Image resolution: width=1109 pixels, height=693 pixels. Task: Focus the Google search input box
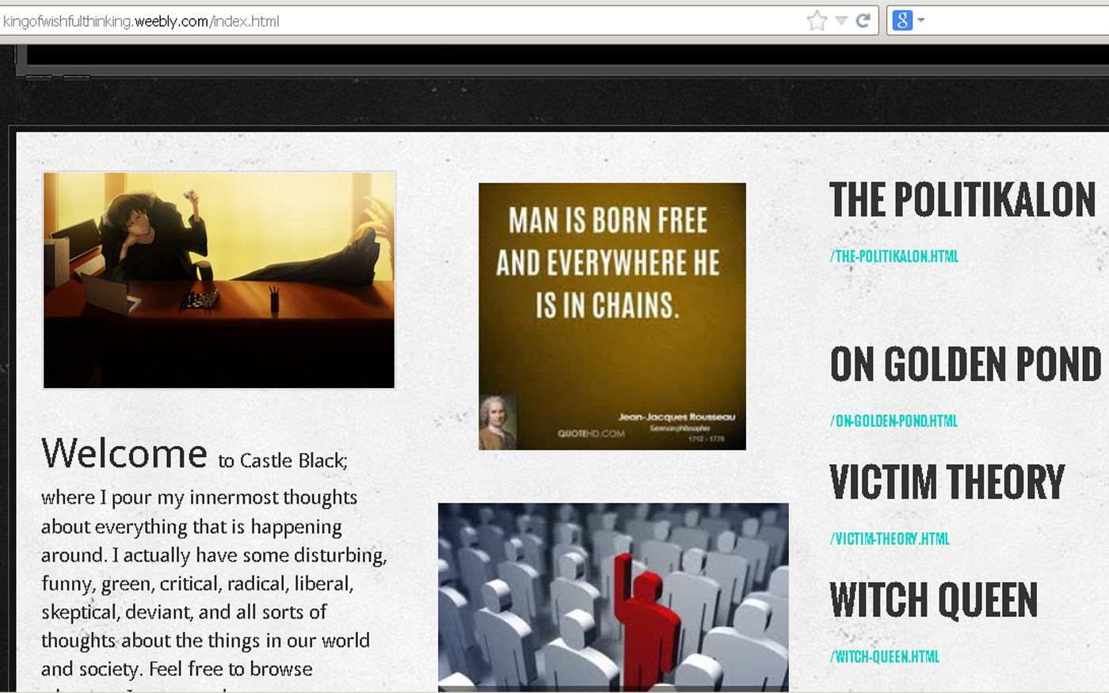pos(1018,21)
